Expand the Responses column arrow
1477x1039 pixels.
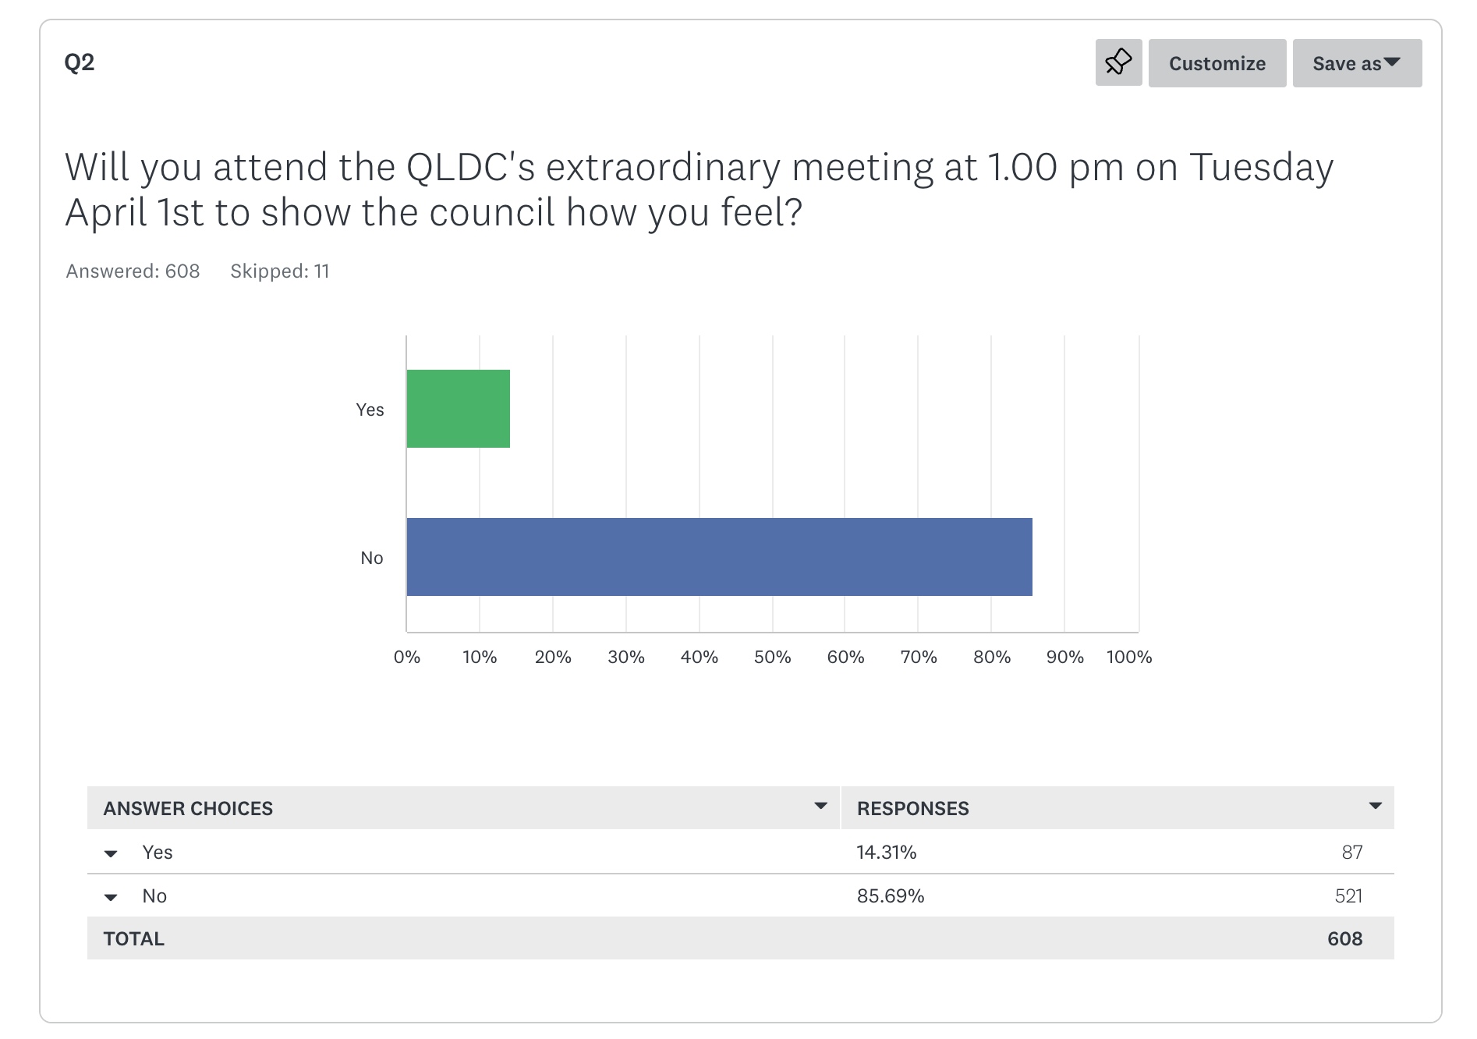tap(1375, 806)
